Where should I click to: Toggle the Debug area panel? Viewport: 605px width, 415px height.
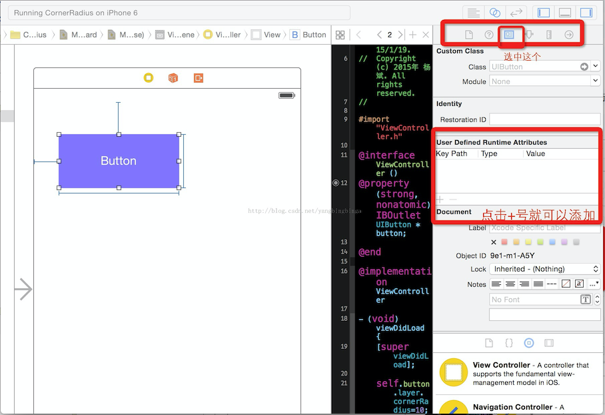click(565, 13)
